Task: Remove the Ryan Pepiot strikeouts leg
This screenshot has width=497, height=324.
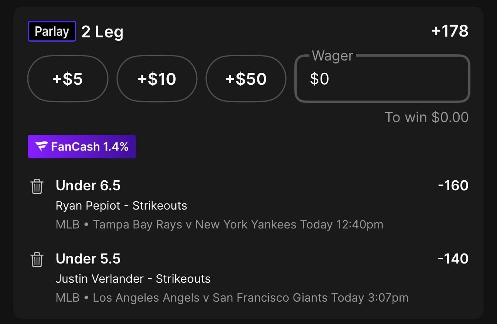Action: 37,186
